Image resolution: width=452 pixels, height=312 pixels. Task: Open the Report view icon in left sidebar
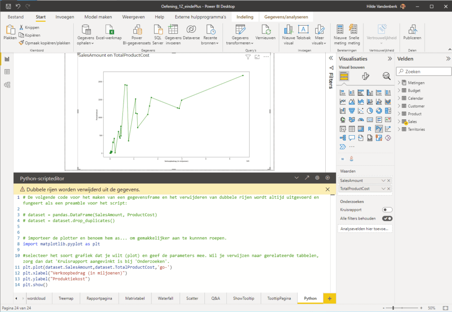(7, 59)
